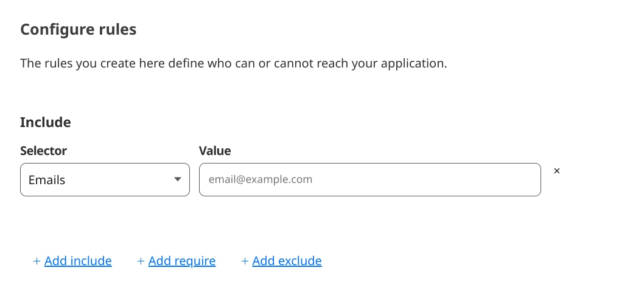Image resolution: width=630 pixels, height=307 pixels.
Task: Click the Value column label
Action: click(x=215, y=151)
